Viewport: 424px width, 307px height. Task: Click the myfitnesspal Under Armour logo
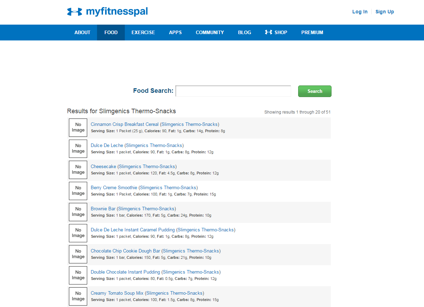pos(107,12)
